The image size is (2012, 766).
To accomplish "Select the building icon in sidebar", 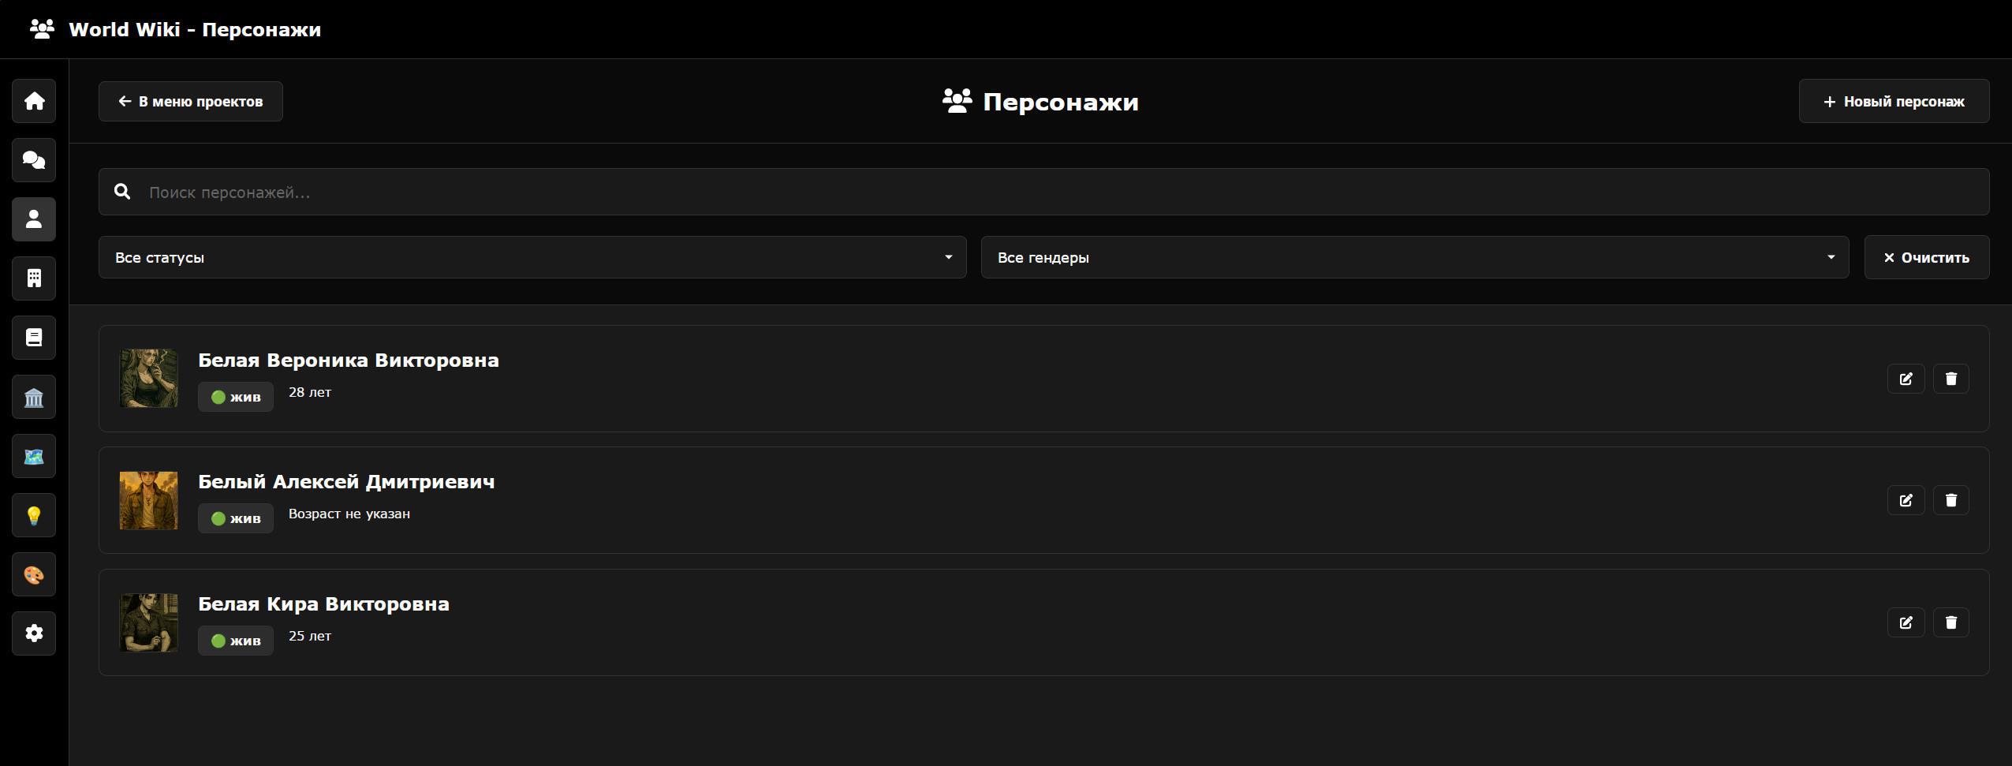I will point(34,278).
